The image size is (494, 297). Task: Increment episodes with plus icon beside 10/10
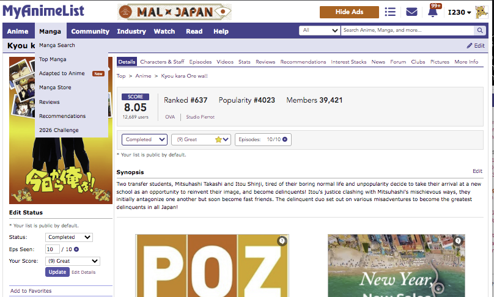(x=285, y=139)
